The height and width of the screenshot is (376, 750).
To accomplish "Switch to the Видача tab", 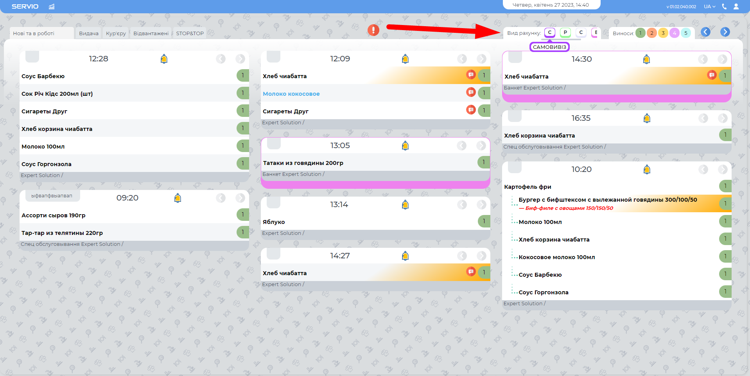I will coord(89,34).
